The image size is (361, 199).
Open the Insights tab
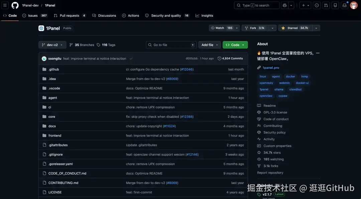pos(204,16)
